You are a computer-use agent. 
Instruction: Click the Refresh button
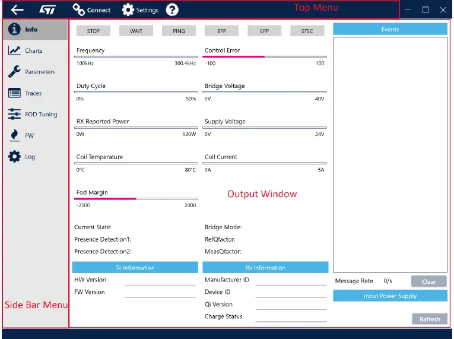pyautogui.click(x=430, y=319)
